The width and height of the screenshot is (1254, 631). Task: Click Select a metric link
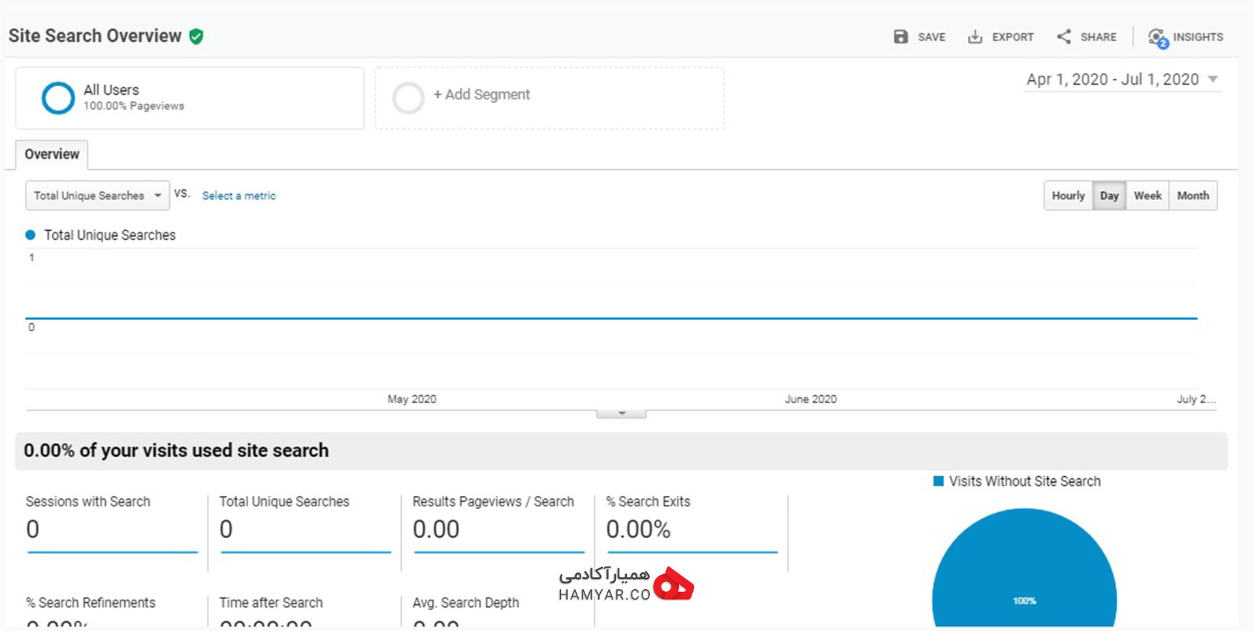[x=239, y=195]
